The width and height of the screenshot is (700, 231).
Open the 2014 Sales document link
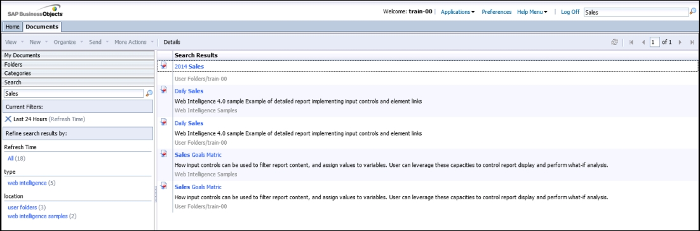coord(189,66)
